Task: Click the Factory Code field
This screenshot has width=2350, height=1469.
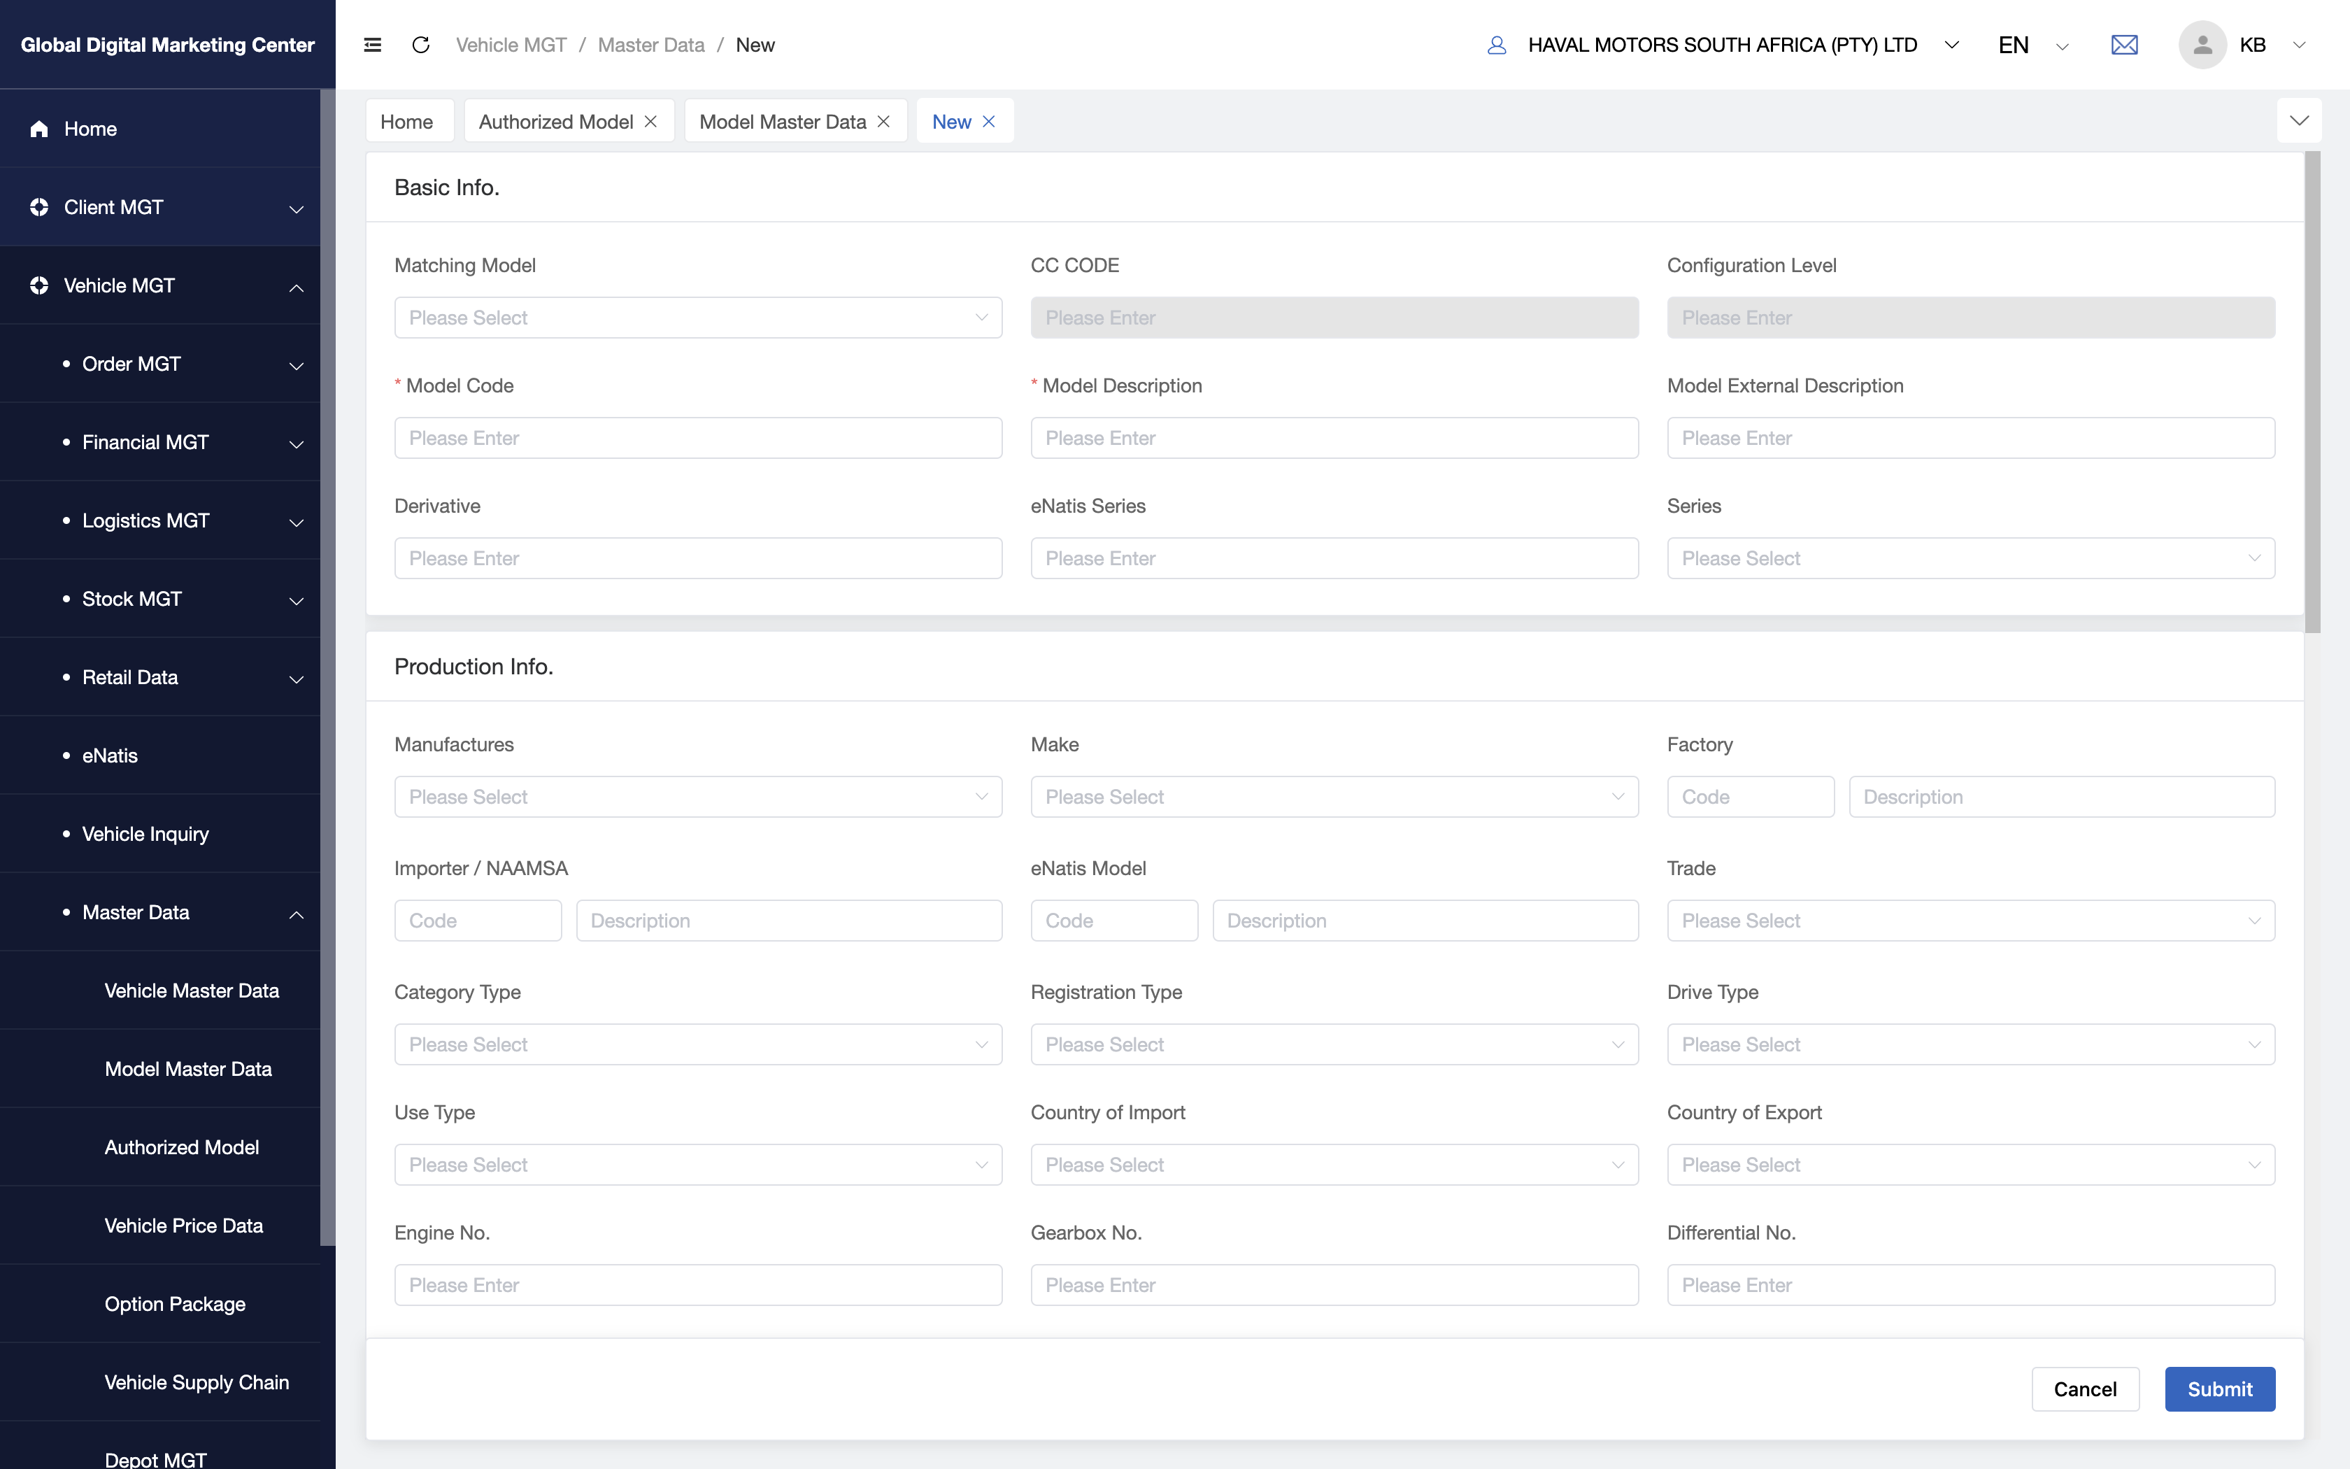Action: click(1750, 797)
